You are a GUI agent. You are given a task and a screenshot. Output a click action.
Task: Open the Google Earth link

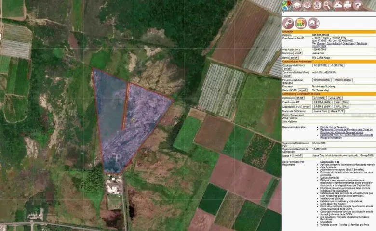[333, 43]
